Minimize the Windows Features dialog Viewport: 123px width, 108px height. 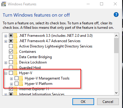[x=88, y=4]
